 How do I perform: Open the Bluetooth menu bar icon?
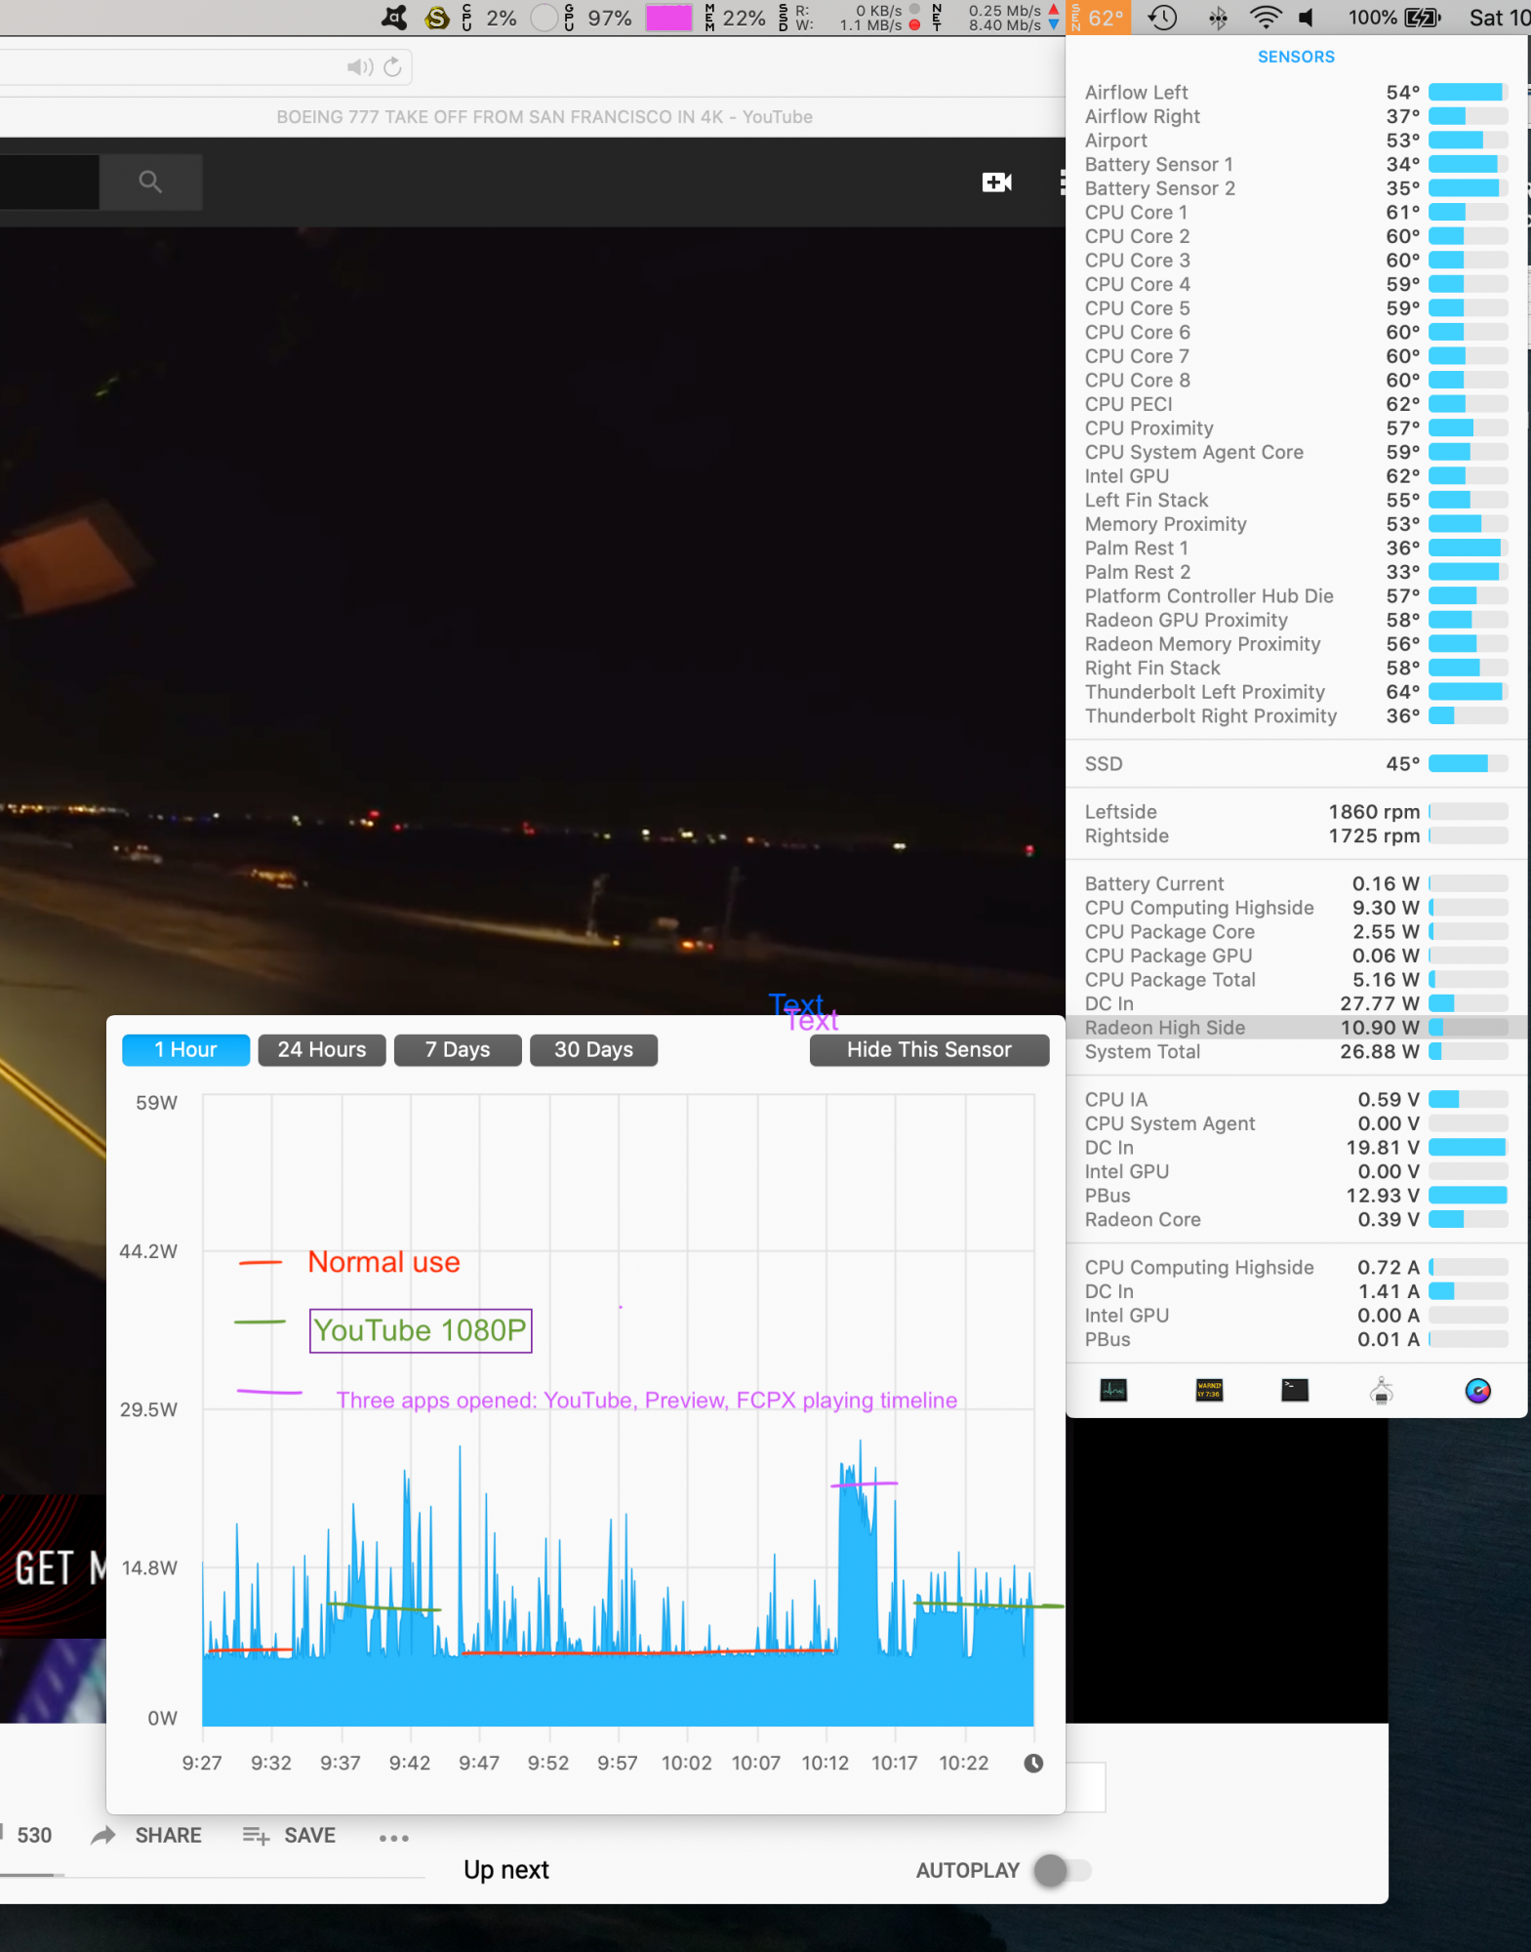(1218, 18)
